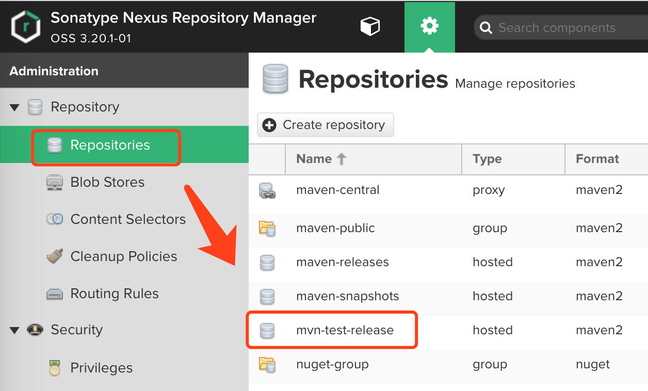
Task: Click the maven-central proxy icon
Action: [x=267, y=191]
